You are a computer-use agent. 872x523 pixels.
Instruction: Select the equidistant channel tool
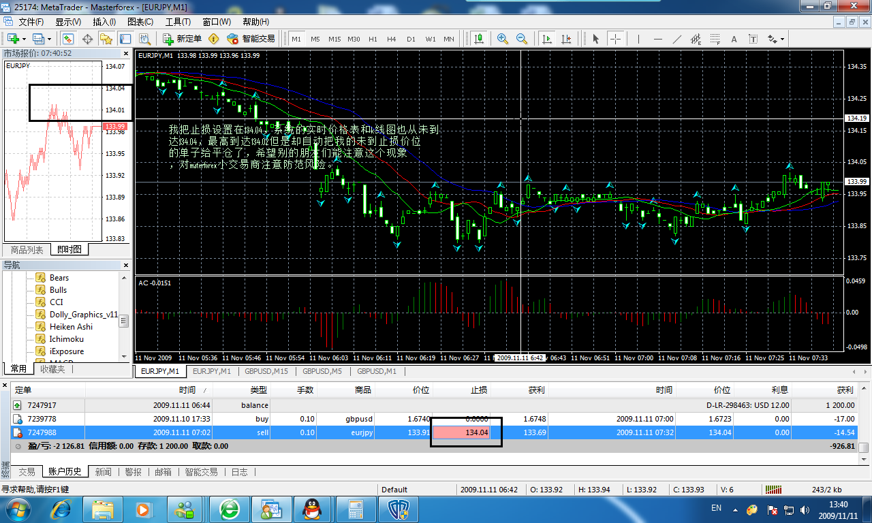pos(696,39)
